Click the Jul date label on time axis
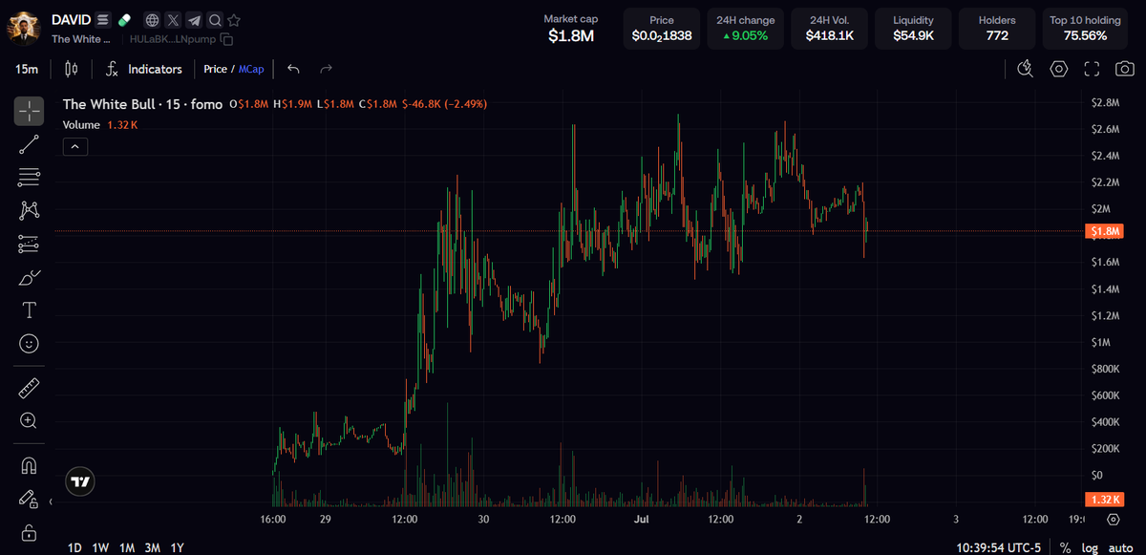The image size is (1146, 555). pos(642,519)
